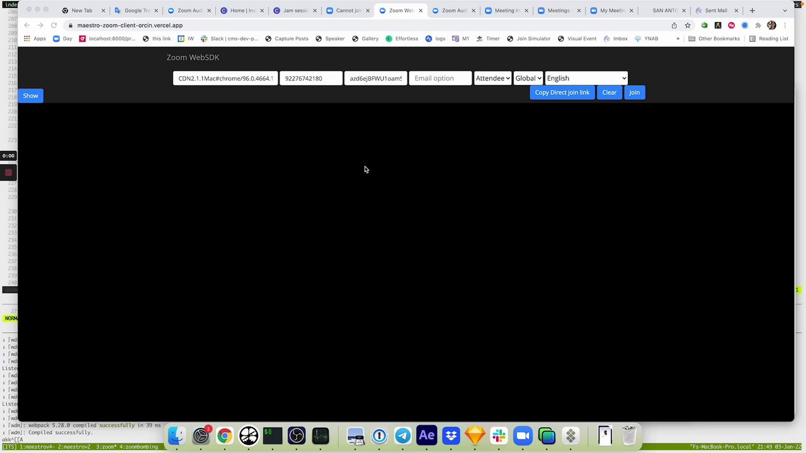Open System Preferences in the dock
Screen dimensions: 806x453
click(x=201, y=435)
